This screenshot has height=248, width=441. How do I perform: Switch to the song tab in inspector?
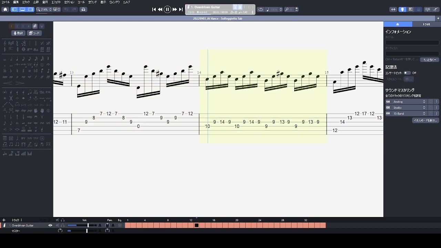pyautogui.click(x=398, y=24)
